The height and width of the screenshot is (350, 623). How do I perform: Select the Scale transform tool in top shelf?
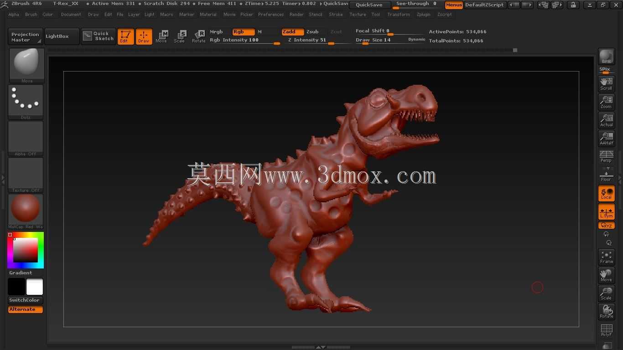(x=180, y=36)
